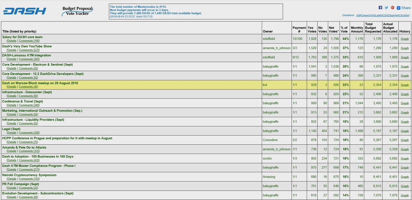Open HCPP Conference in Prague proposal

point(57,138)
